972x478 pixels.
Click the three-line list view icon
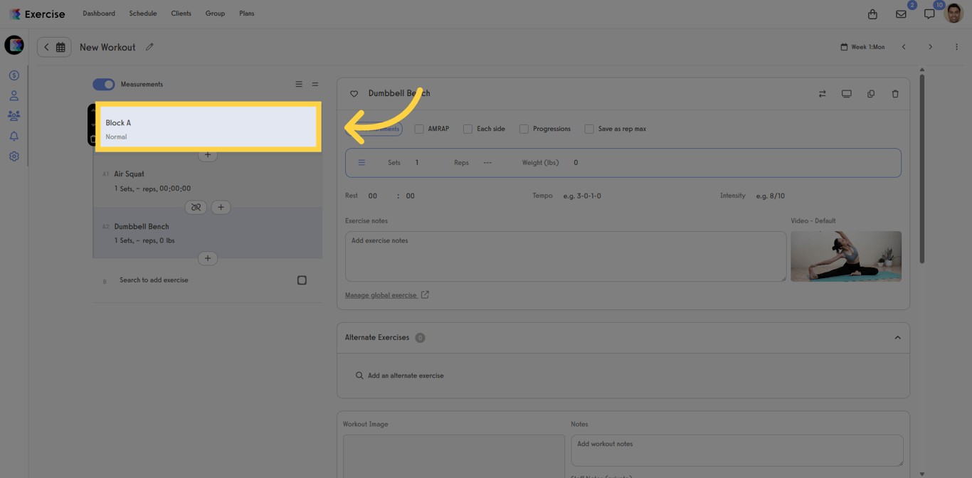(x=299, y=84)
